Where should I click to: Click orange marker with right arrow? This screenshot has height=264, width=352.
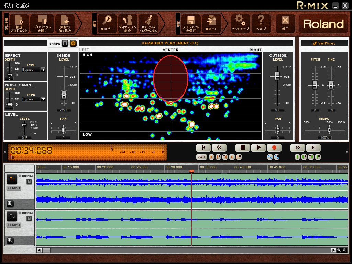tap(225, 157)
